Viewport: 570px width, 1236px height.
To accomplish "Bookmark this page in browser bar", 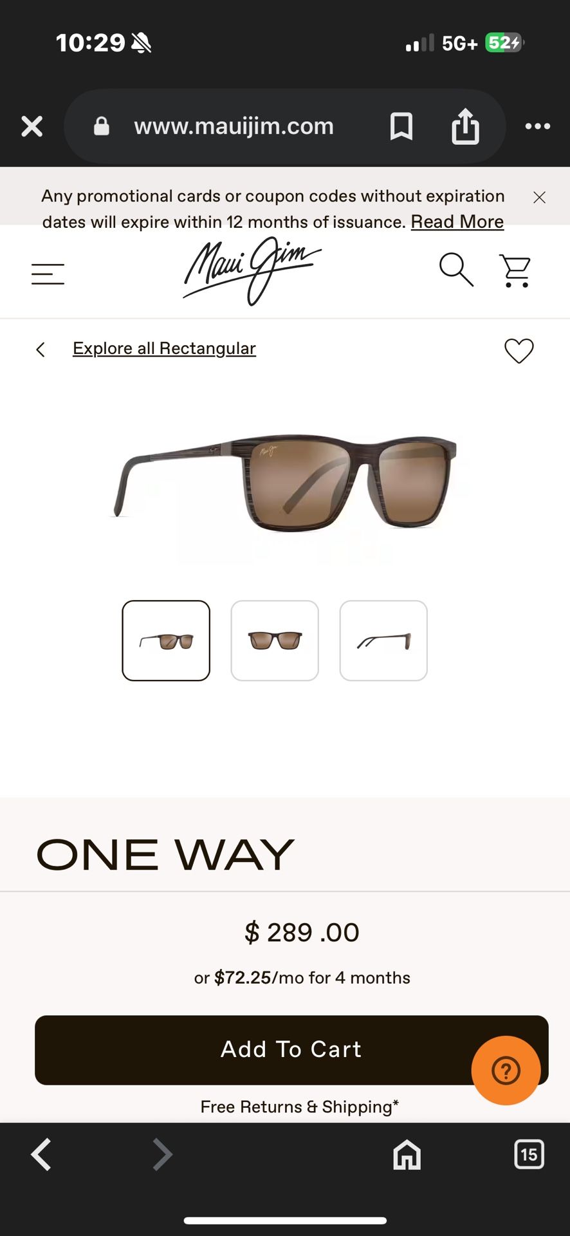I will [x=401, y=126].
